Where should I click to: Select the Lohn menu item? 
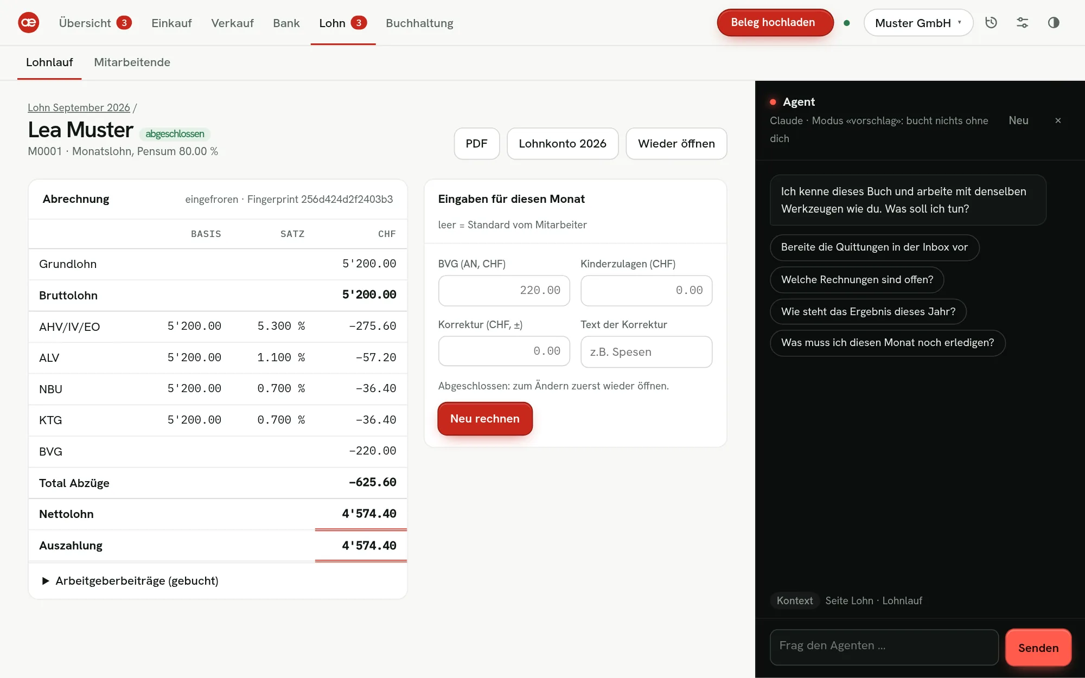click(x=343, y=23)
